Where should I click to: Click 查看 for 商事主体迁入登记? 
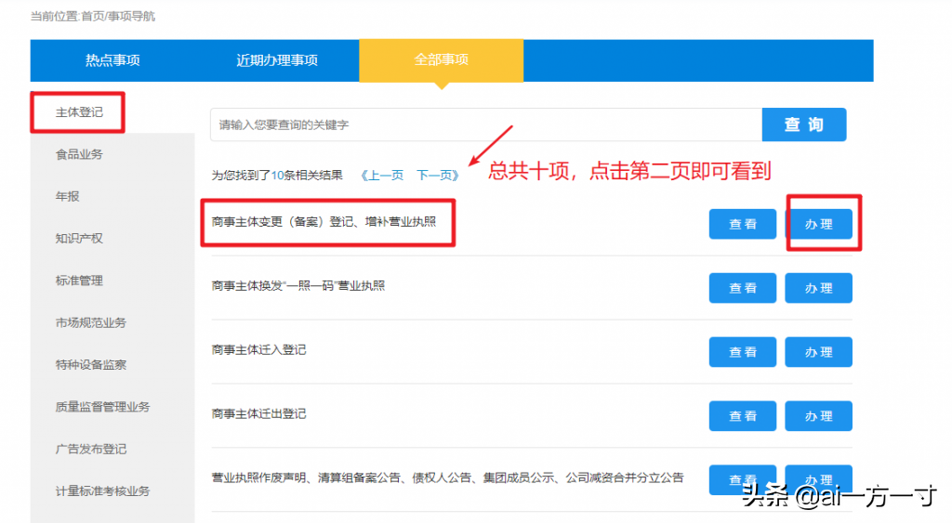click(743, 352)
